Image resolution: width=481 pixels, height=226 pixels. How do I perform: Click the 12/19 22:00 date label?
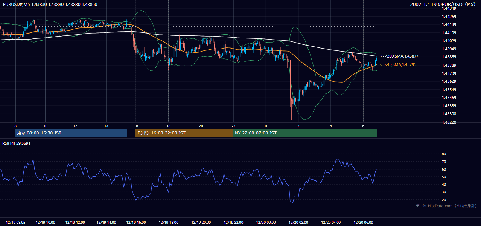(233, 223)
